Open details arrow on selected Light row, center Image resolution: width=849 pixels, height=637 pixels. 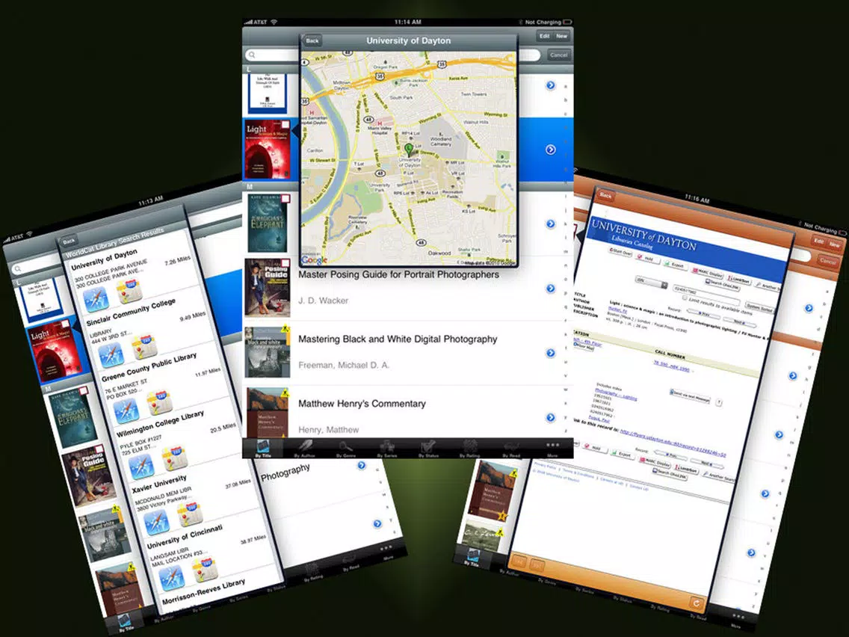(551, 150)
